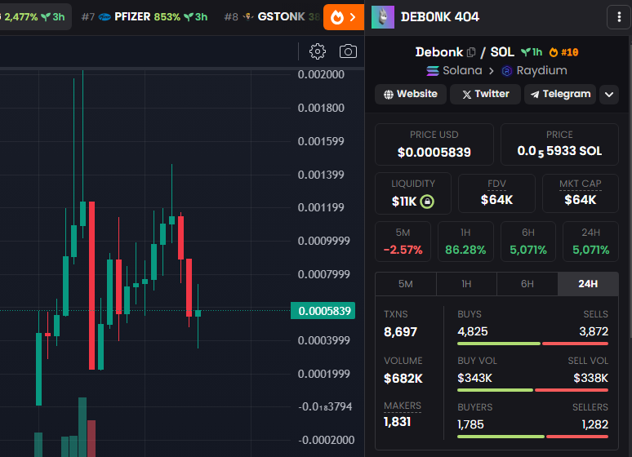Click the 24H price change 5,071% box
This screenshot has width=632, height=457.
coord(590,242)
